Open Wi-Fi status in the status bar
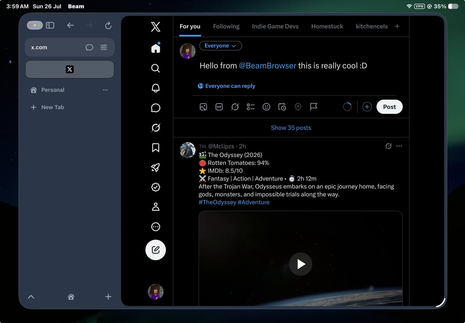The width and height of the screenshot is (465, 323). coord(409,6)
